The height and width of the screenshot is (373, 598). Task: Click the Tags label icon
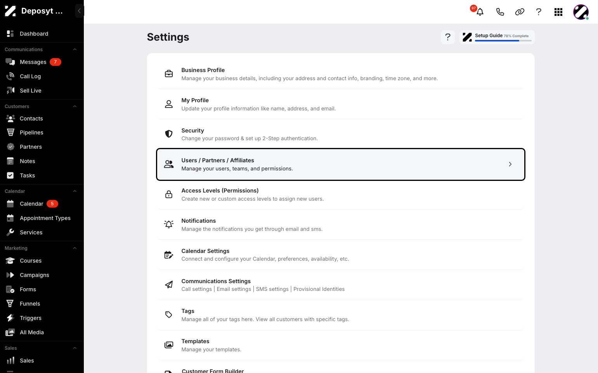click(x=169, y=315)
